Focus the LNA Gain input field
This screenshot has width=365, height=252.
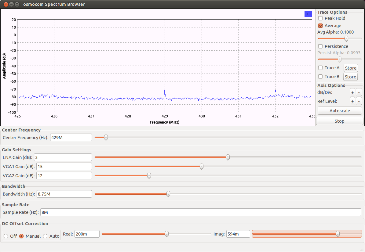pyautogui.click(x=63, y=157)
